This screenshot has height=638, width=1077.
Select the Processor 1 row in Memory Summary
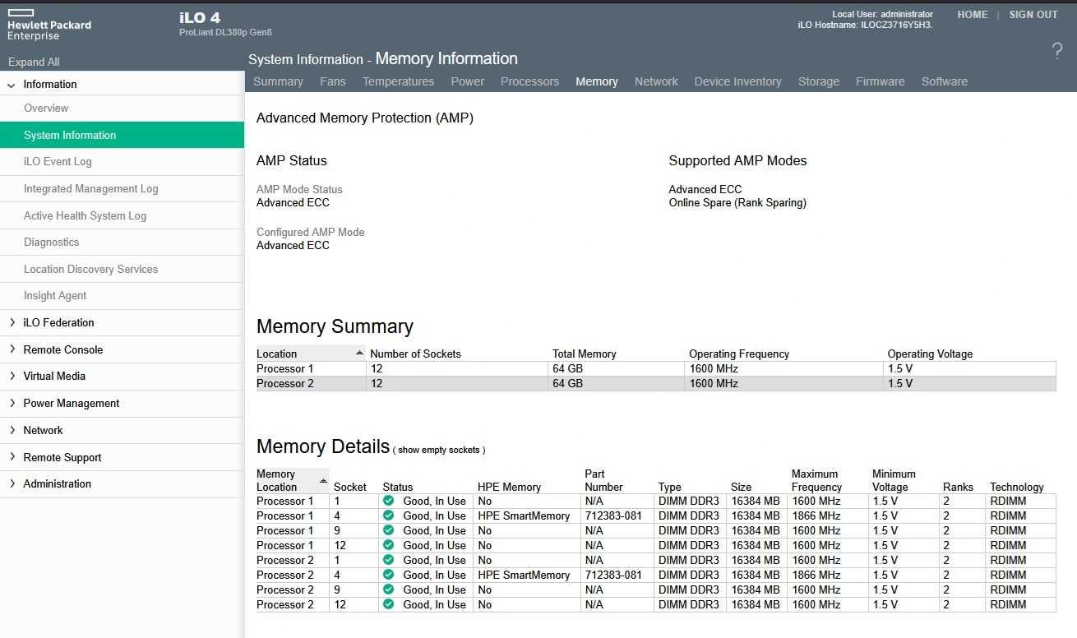[x=656, y=368]
